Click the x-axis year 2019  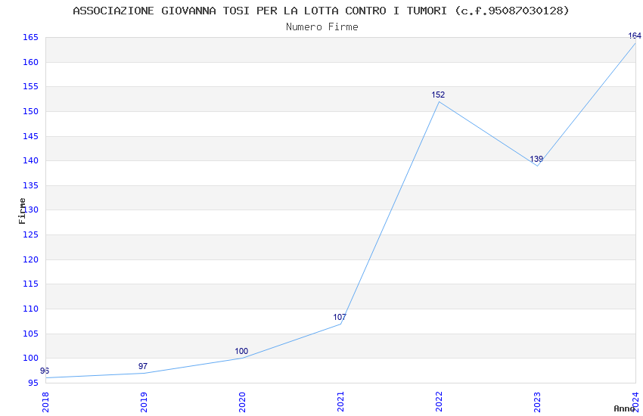click(144, 402)
